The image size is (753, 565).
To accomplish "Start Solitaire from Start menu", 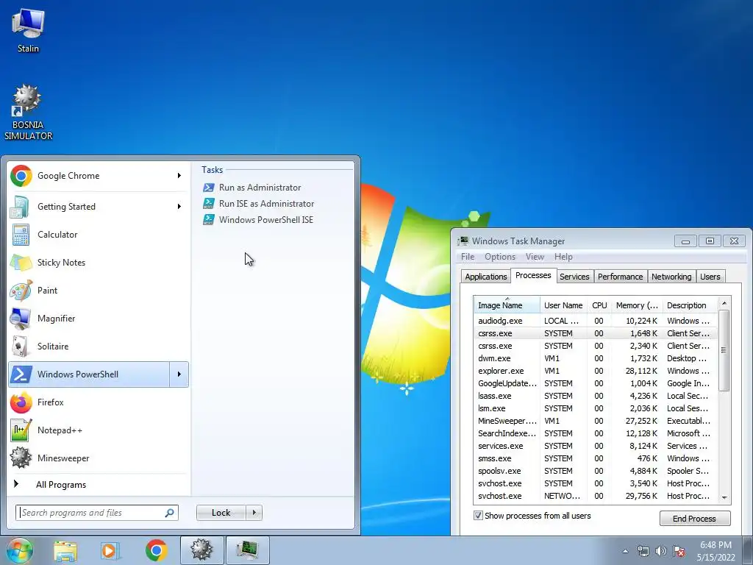I will pyautogui.click(x=99, y=346).
